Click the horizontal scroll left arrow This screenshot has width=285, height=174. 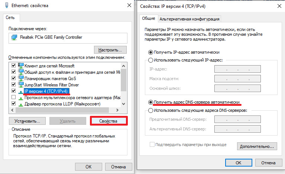[x=12, y=110]
